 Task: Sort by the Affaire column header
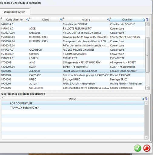click(86, 20)
